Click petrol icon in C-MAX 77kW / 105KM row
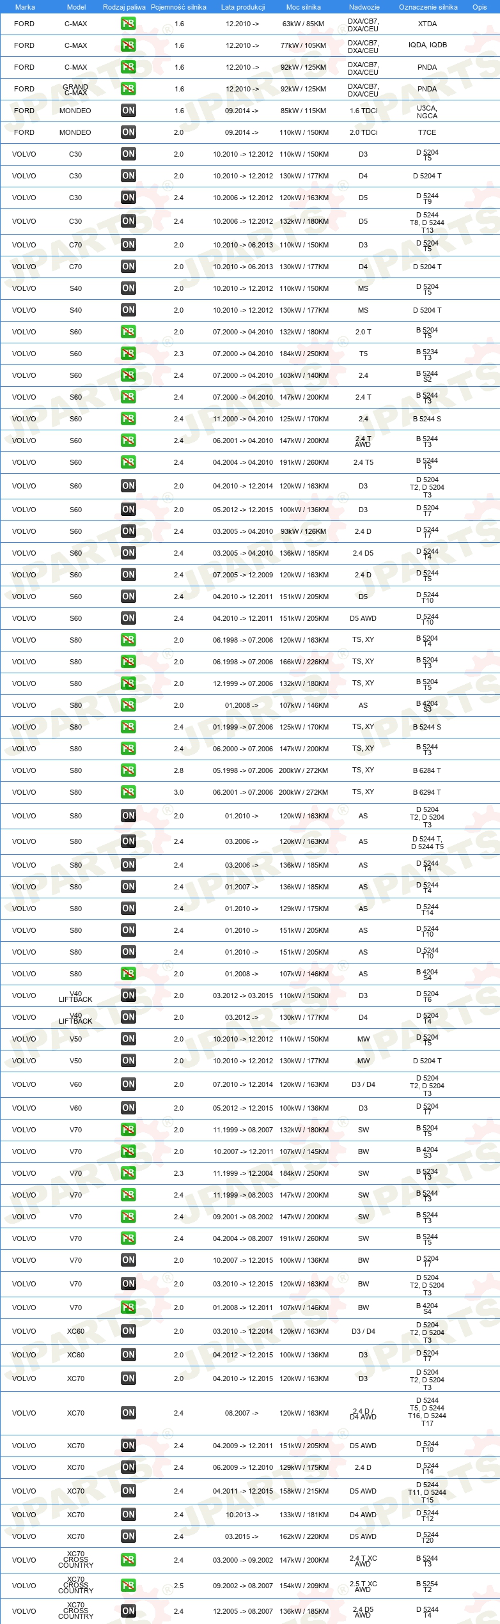Image resolution: width=500 pixels, height=1624 pixels. tap(129, 45)
